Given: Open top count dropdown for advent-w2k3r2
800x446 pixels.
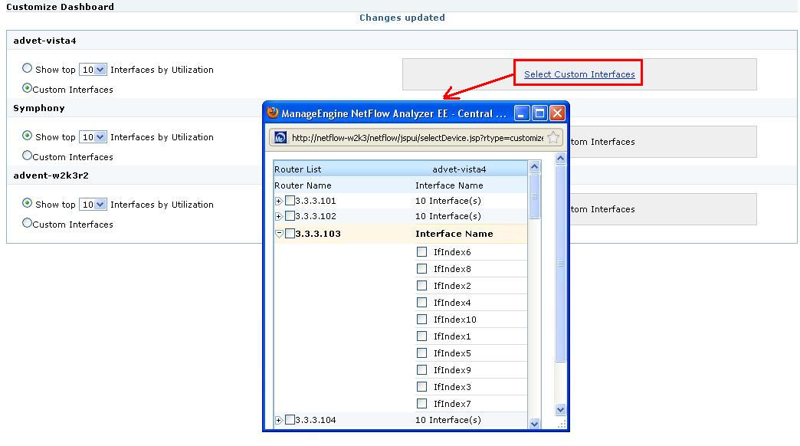Looking at the screenshot, I should click(x=93, y=204).
